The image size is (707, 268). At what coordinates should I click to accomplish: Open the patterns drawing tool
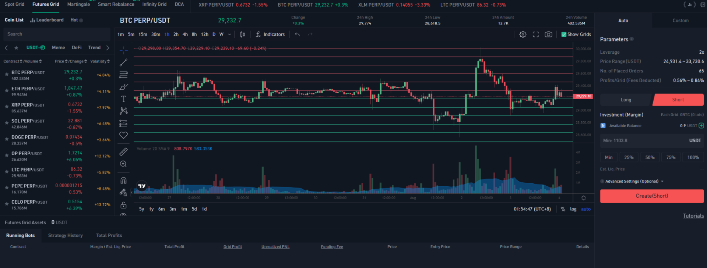[x=123, y=111]
